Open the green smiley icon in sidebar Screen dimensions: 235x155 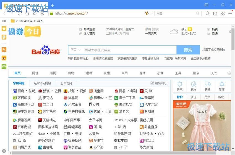tap(4, 66)
